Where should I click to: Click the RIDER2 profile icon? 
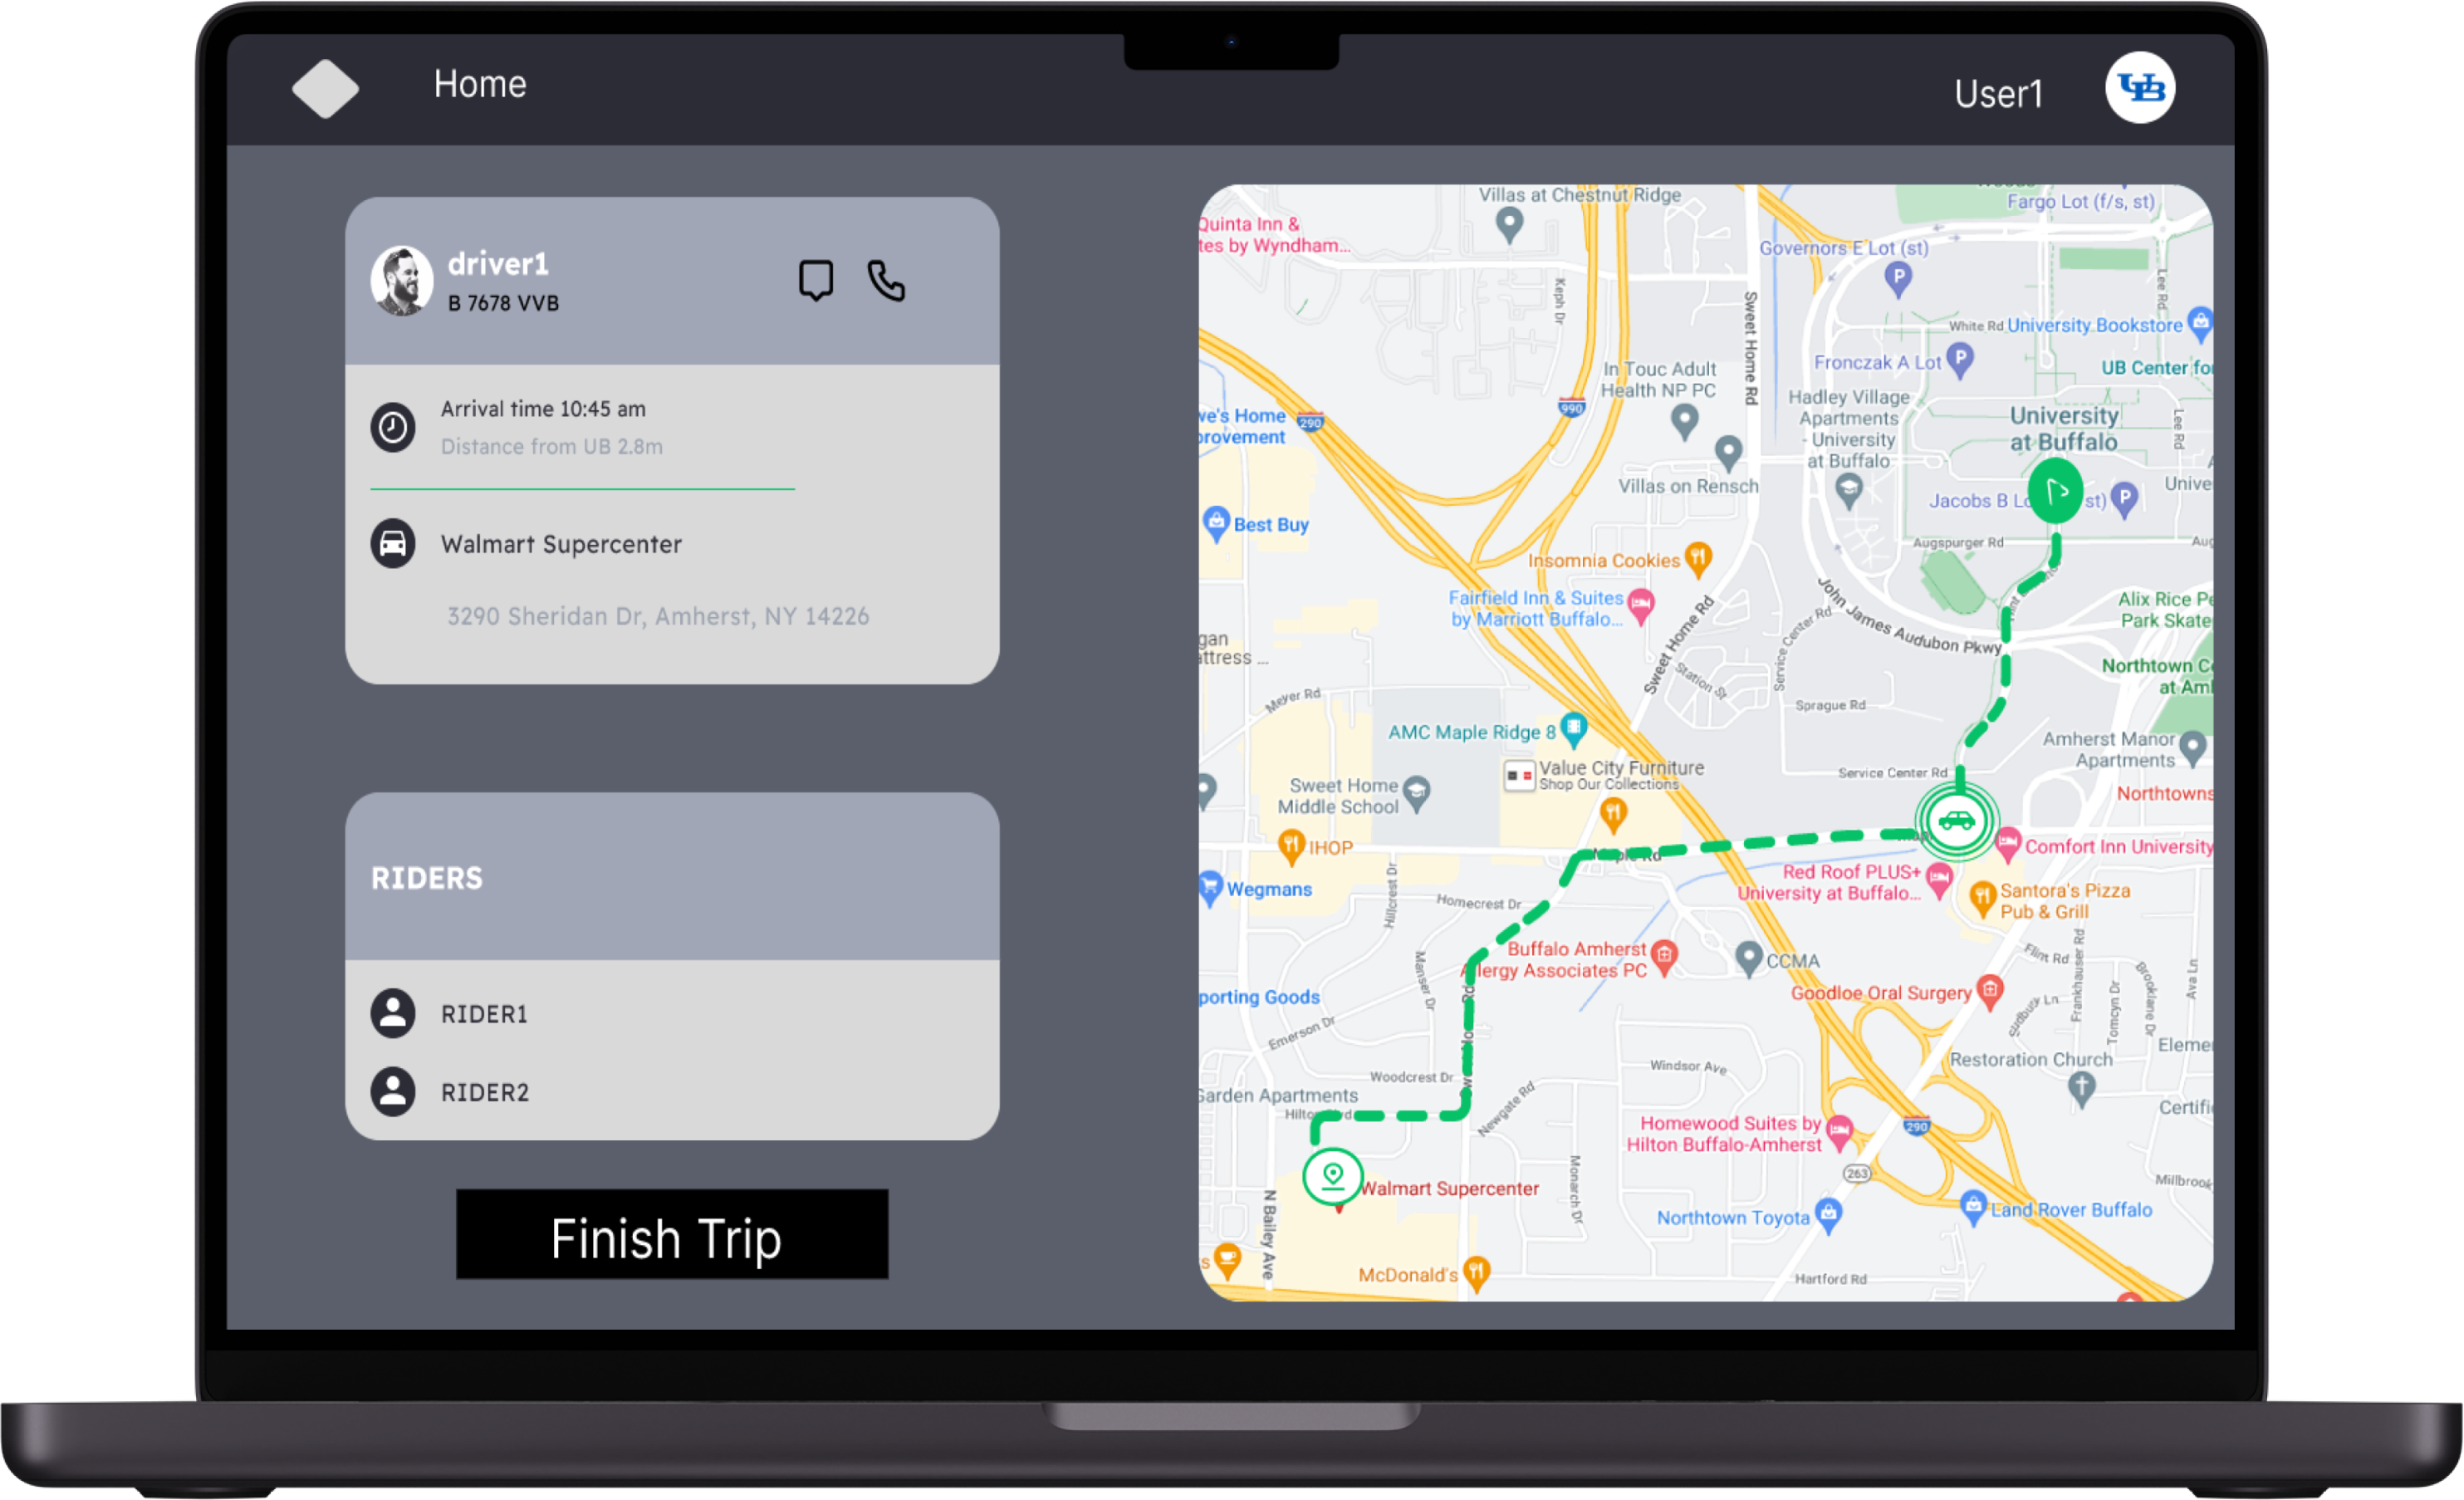click(394, 1090)
